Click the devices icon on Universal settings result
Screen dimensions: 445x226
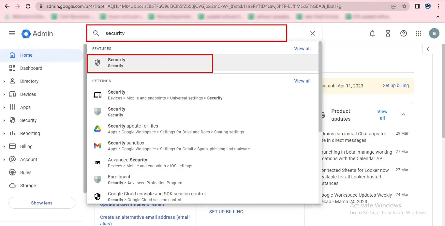97,95
